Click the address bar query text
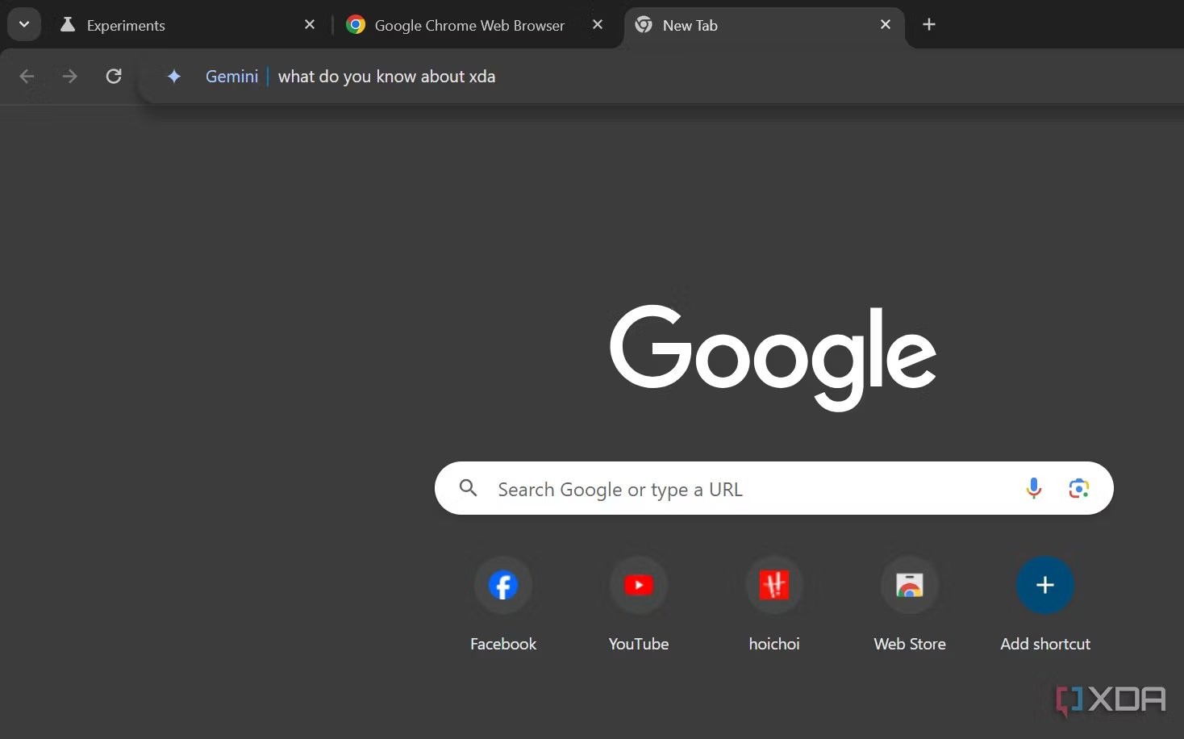The width and height of the screenshot is (1184, 739). coord(386,77)
